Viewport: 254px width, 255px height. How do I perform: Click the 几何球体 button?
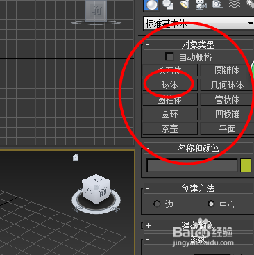pyautogui.click(x=227, y=85)
